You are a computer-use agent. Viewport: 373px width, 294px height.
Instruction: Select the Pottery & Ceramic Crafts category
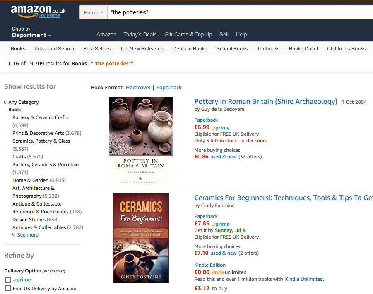click(x=40, y=117)
